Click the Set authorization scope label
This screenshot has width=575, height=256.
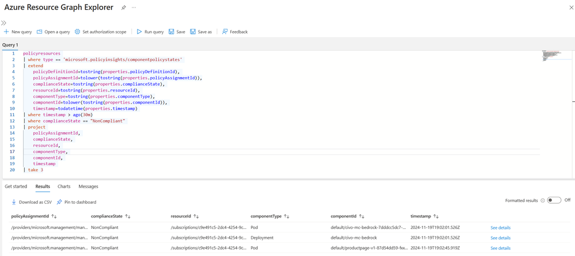click(x=105, y=32)
